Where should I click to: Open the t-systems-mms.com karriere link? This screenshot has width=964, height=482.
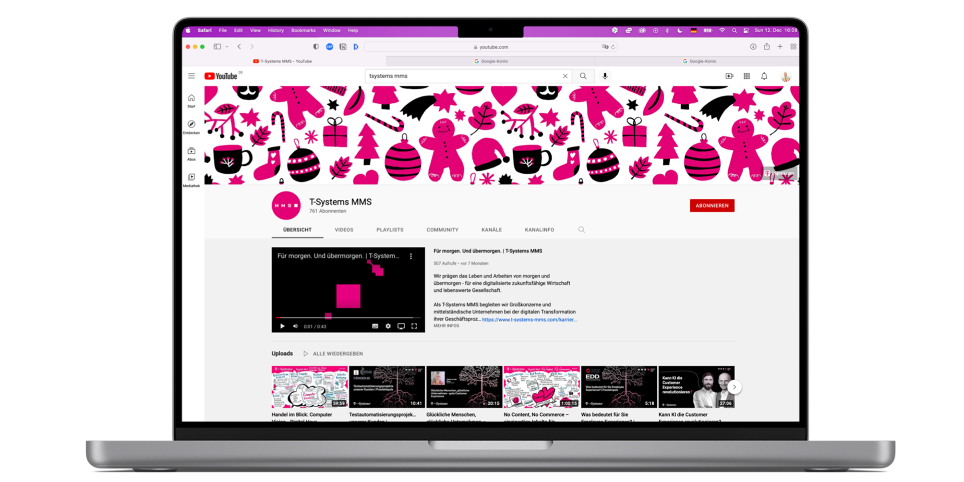click(529, 319)
